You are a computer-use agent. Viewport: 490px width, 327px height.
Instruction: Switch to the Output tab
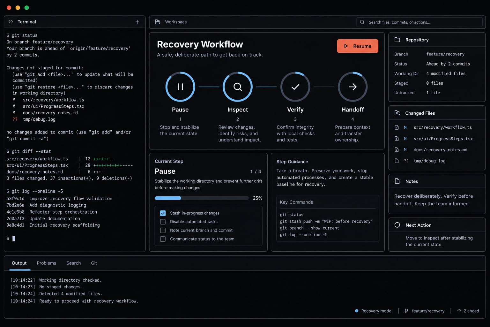click(19, 263)
